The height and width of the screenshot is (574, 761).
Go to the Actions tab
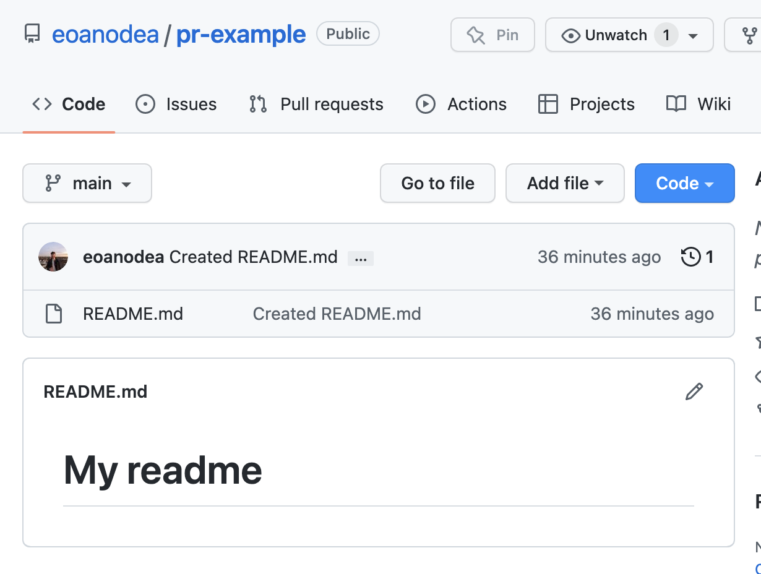point(462,104)
